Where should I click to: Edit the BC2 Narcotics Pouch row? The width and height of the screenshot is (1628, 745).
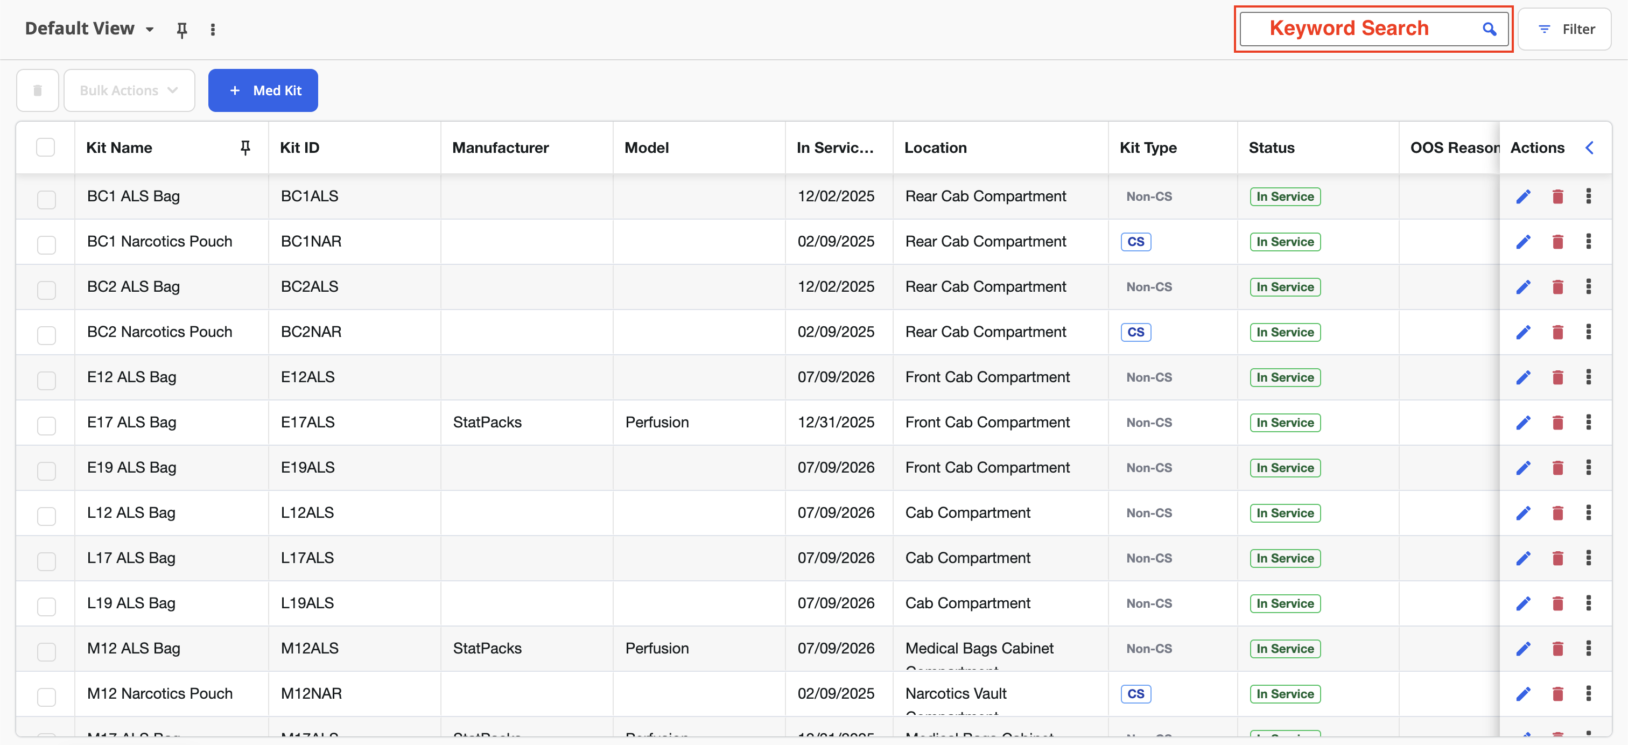[1524, 332]
